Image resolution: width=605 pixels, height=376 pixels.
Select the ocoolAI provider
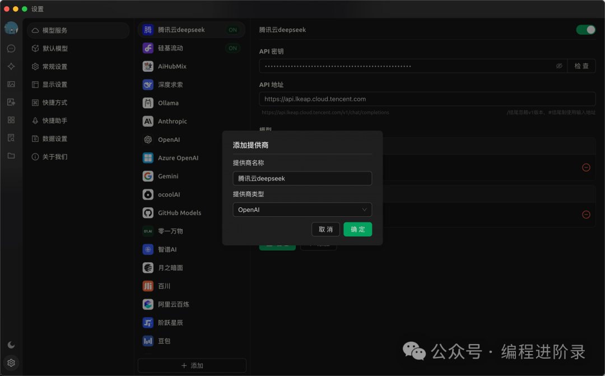pyautogui.click(x=180, y=194)
